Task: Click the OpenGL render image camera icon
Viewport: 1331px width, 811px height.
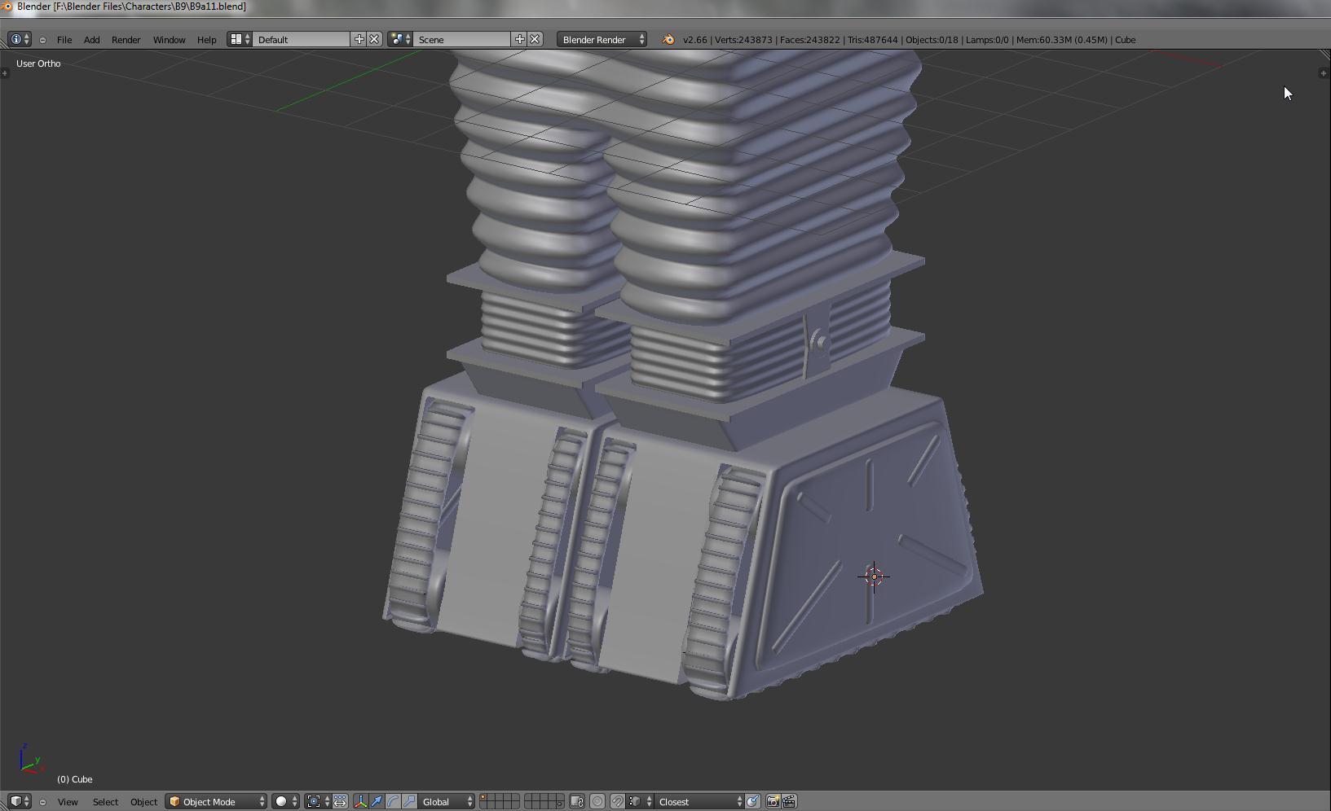Action: coord(773,802)
